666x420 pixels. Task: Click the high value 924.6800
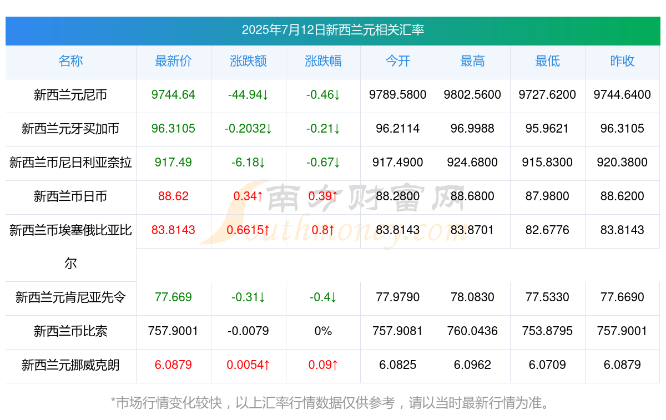coord(472,163)
